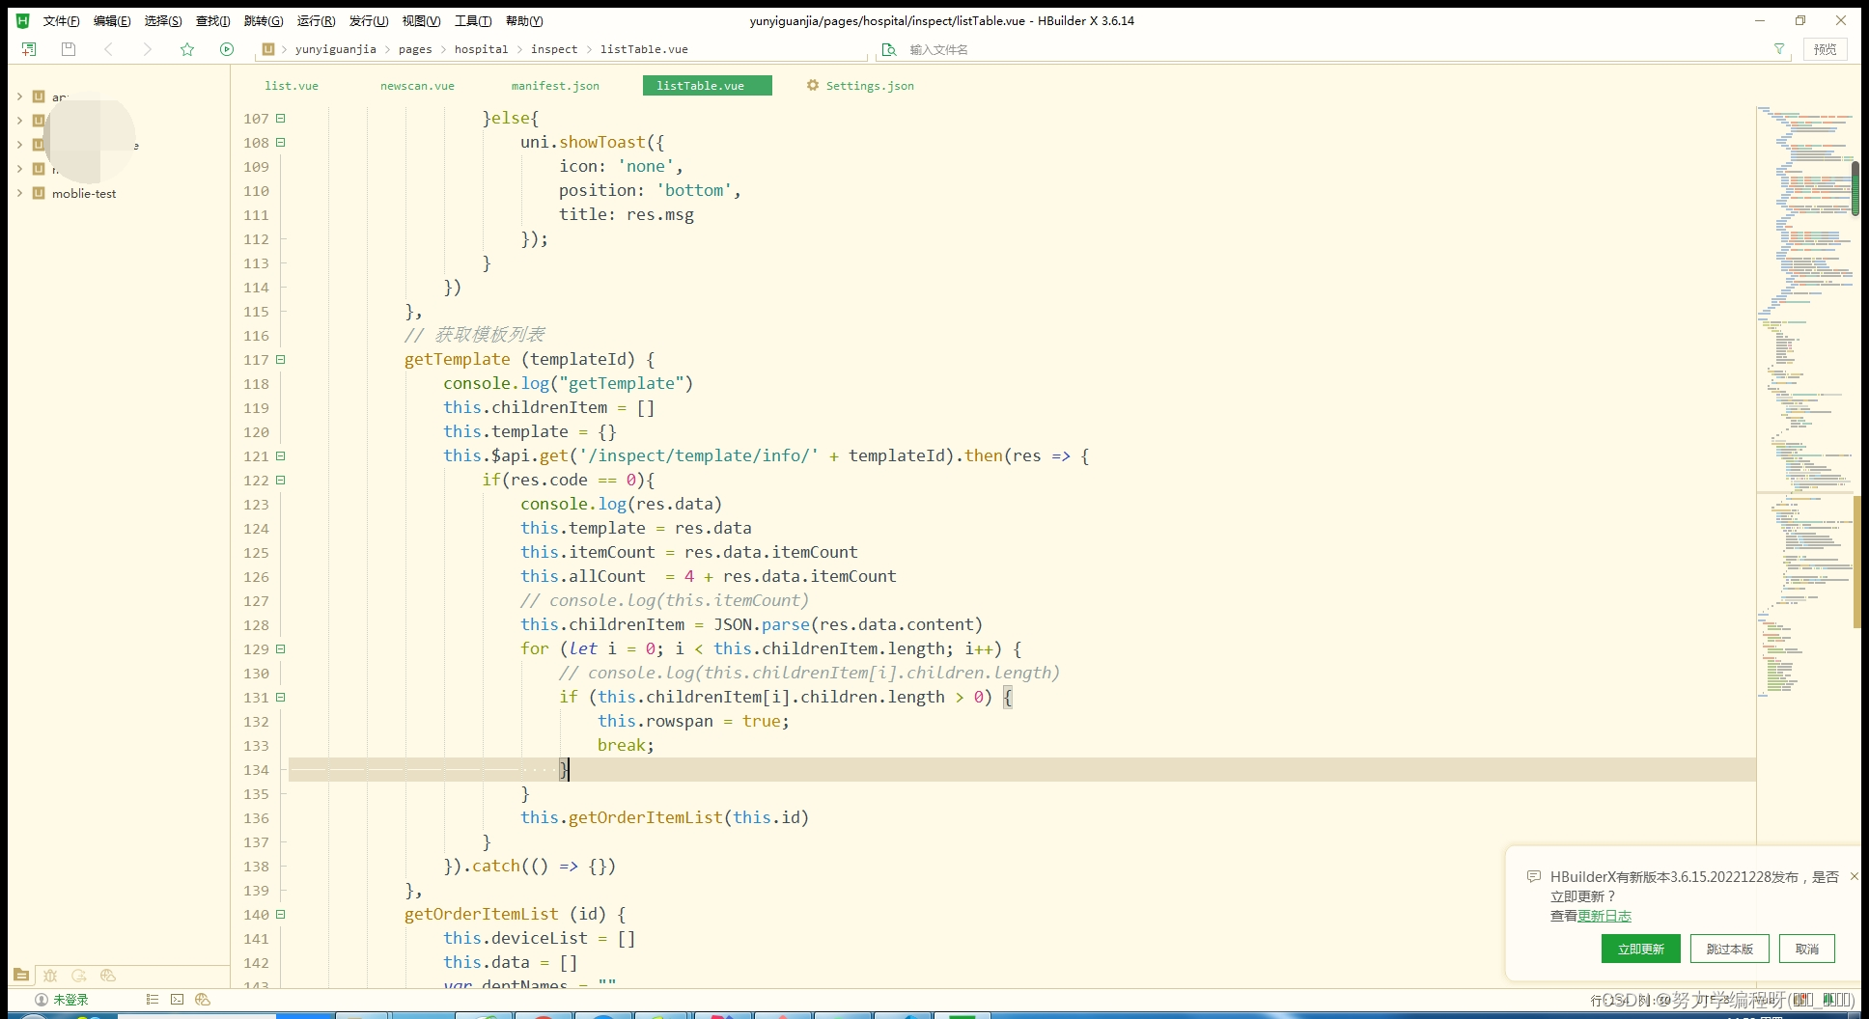Switch to the newscan.vue tab

click(x=417, y=85)
